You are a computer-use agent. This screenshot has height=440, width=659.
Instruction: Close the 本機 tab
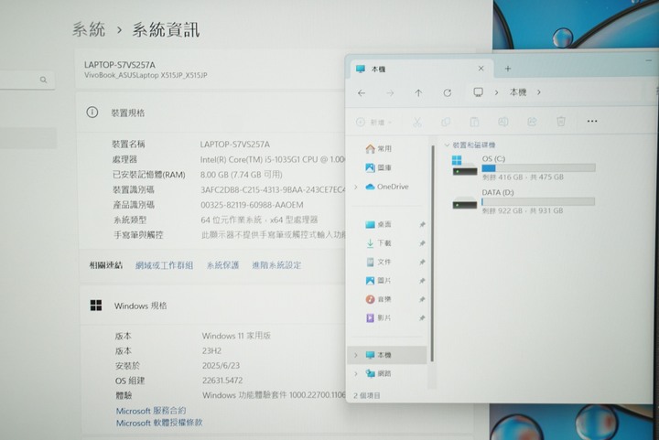click(481, 69)
